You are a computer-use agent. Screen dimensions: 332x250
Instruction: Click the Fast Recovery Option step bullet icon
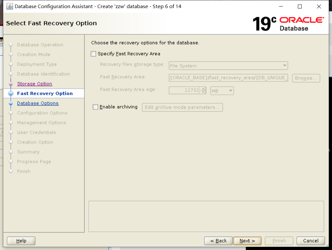pyautogui.click(x=11, y=94)
